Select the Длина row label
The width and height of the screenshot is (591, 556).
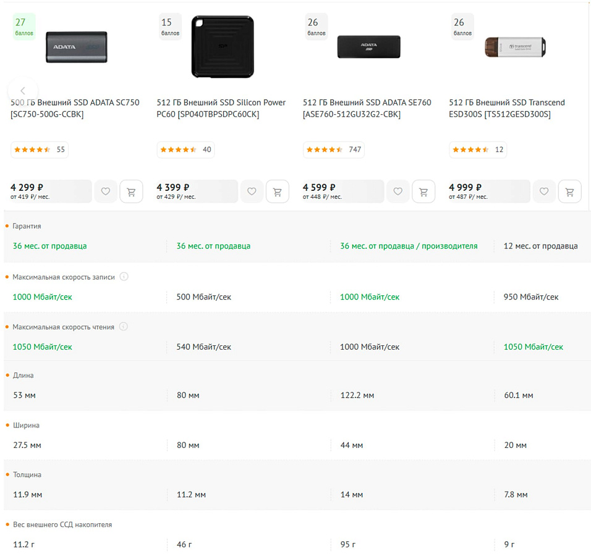click(x=23, y=375)
